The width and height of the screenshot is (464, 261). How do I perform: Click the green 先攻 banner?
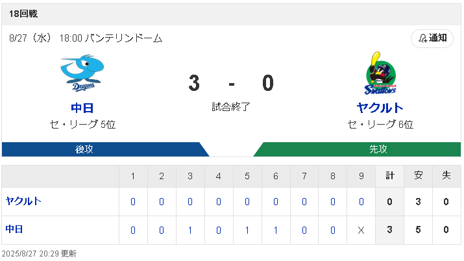357,149
